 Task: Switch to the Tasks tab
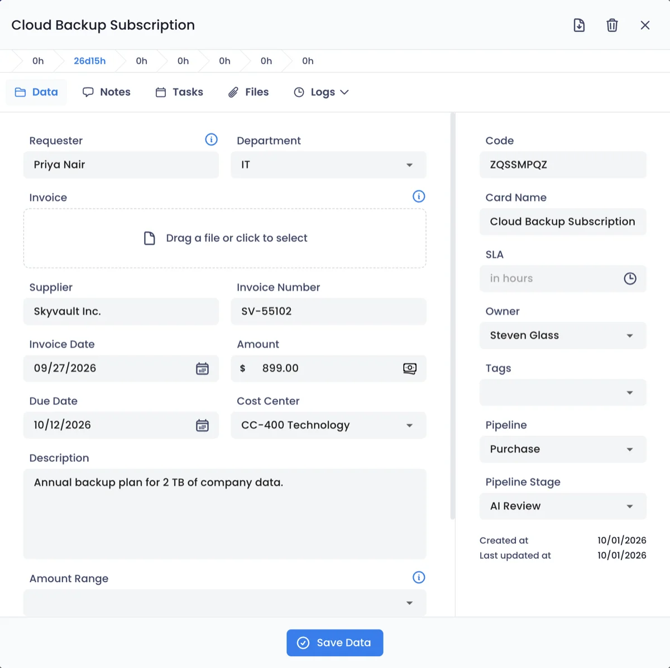tap(179, 92)
